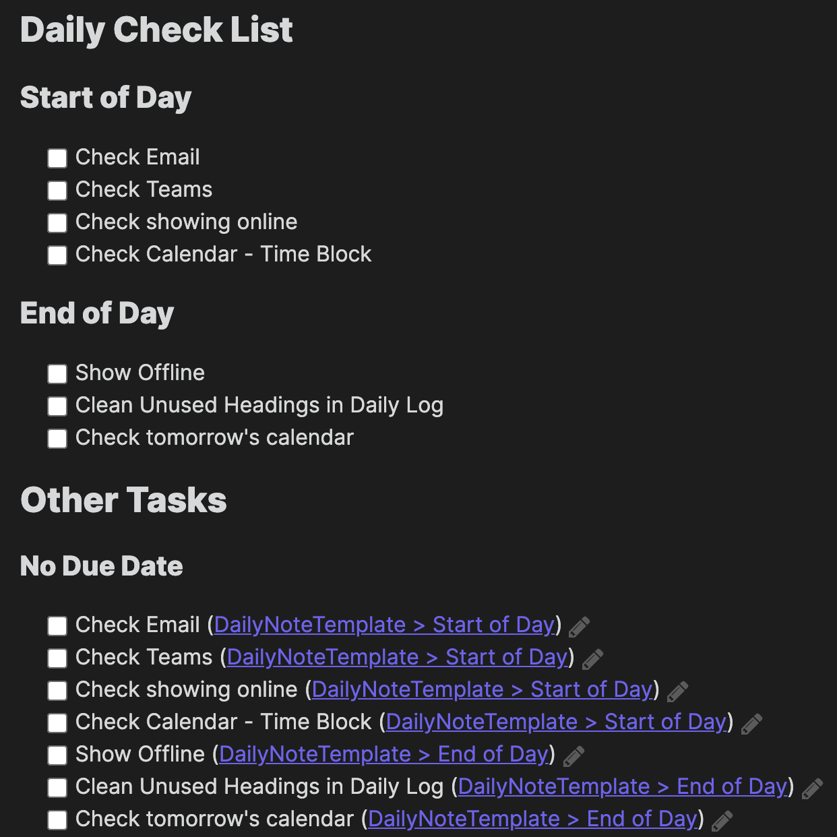
Task: Mark Check tomorrow's calendar as done
Action: pos(57,438)
